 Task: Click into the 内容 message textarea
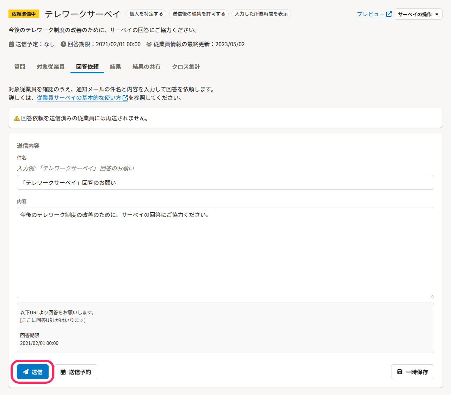[225, 253]
